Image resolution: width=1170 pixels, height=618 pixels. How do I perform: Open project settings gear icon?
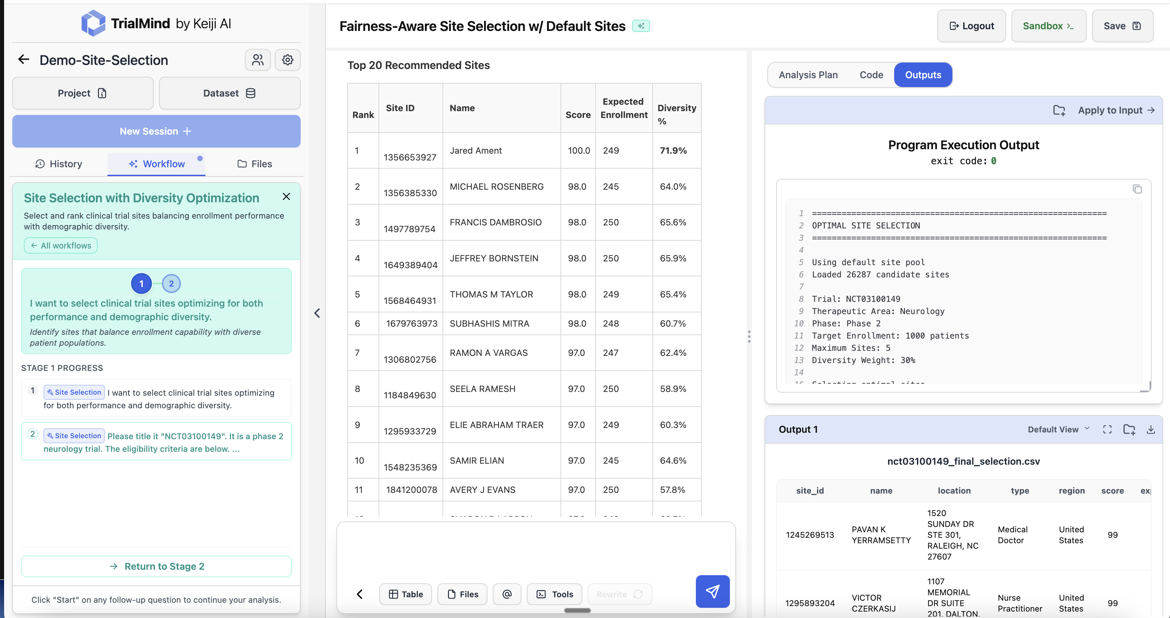pos(287,59)
